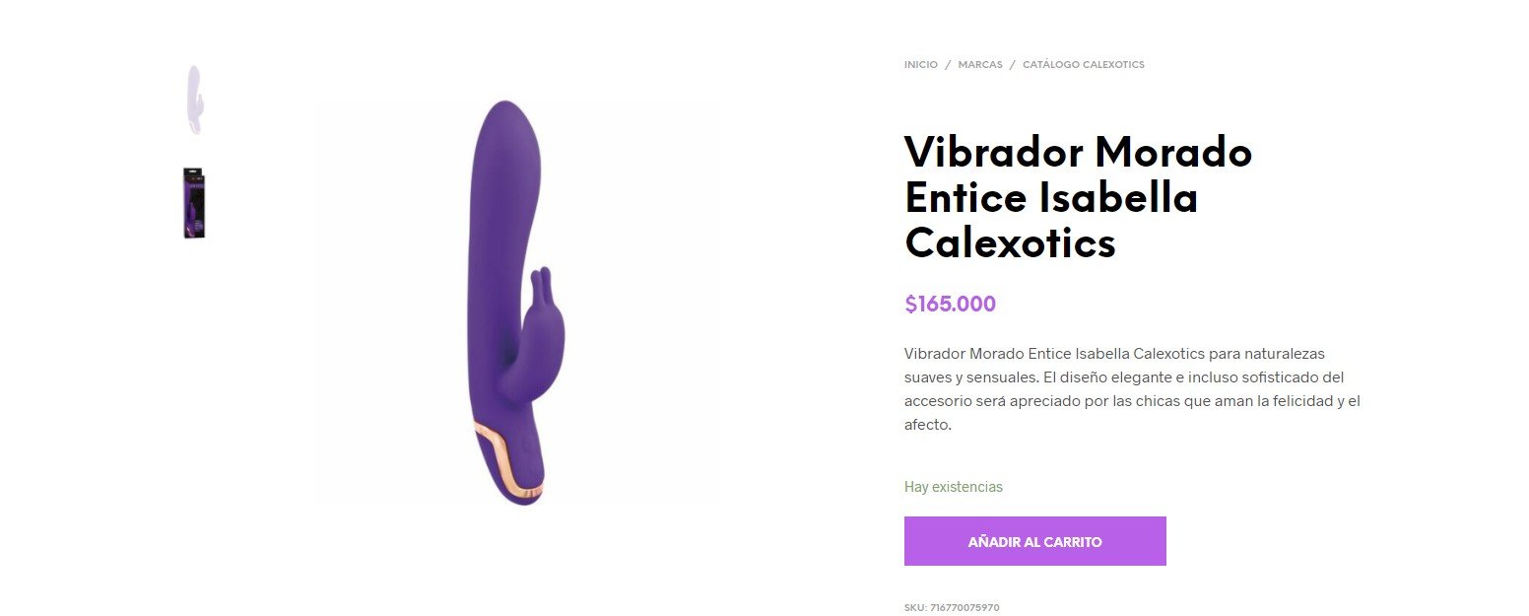
Task: Open the MARCAS breadcrumb link
Action: (x=980, y=65)
